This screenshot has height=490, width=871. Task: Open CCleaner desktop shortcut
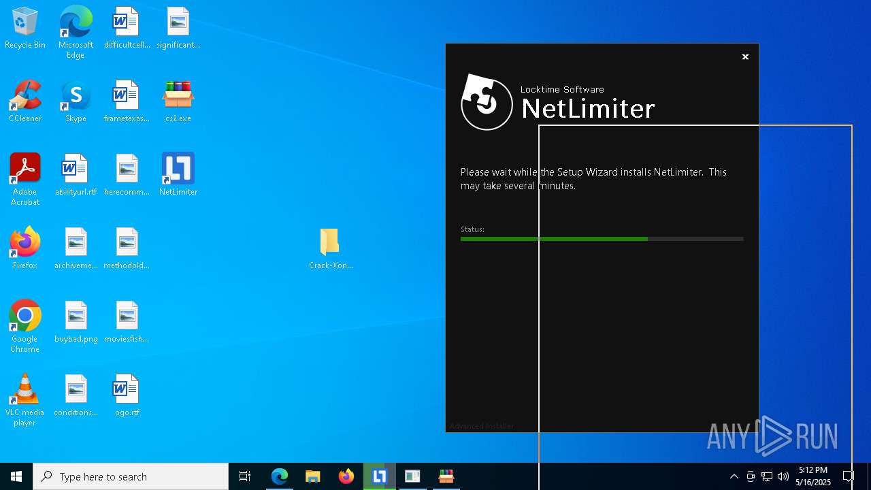click(x=25, y=102)
